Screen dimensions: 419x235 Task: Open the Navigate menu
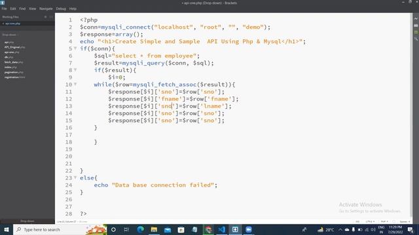pos(46,8)
